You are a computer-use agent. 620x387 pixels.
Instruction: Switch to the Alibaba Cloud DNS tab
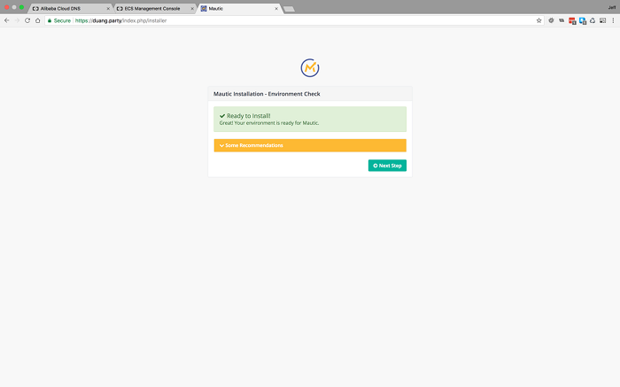click(x=70, y=8)
